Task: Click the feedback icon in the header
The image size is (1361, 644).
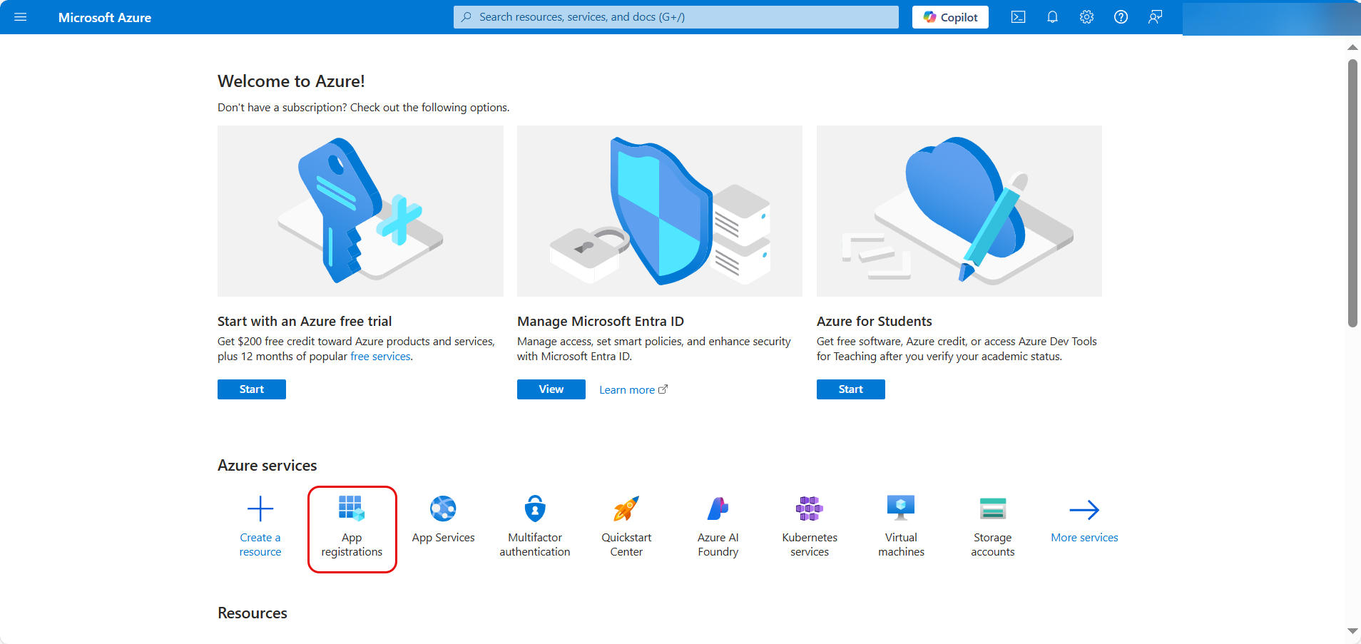Action: point(1155,17)
